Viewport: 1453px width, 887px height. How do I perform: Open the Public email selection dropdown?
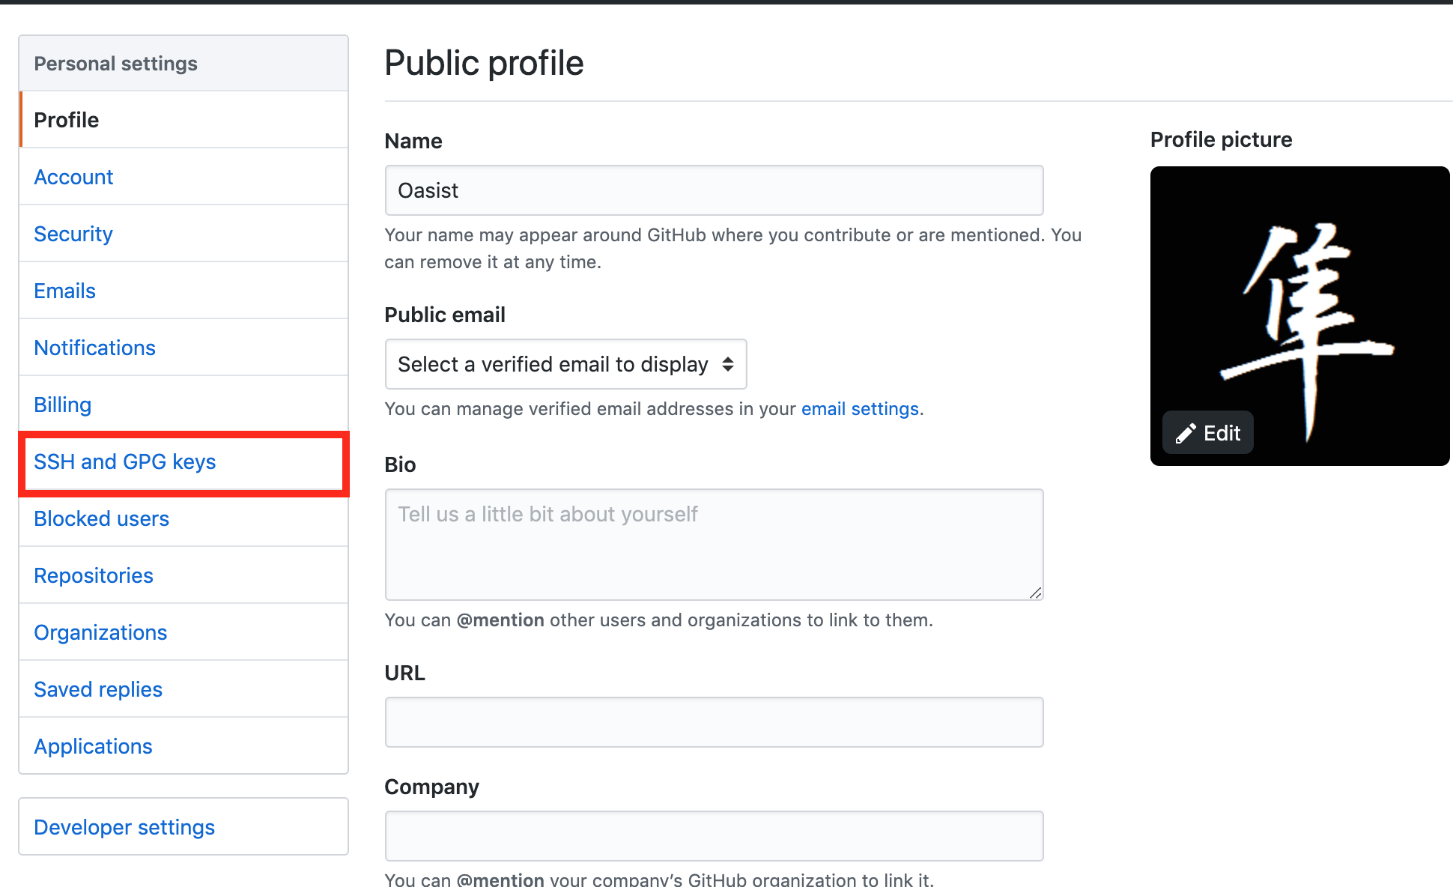pyautogui.click(x=565, y=365)
